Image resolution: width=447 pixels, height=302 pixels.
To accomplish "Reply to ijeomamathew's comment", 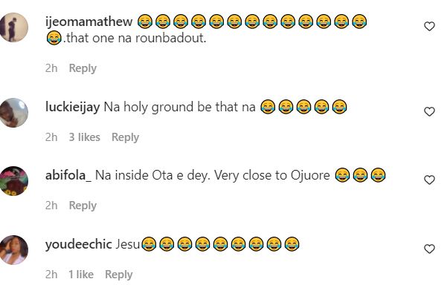I will point(83,68).
